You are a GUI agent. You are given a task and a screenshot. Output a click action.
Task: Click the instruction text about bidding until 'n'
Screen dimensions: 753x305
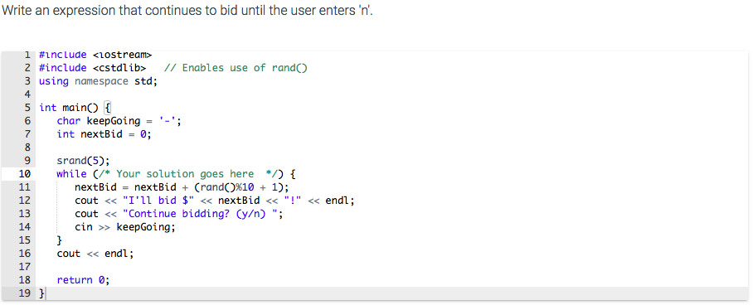point(187,11)
